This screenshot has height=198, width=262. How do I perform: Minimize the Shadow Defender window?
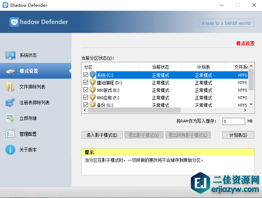(x=222, y=5)
